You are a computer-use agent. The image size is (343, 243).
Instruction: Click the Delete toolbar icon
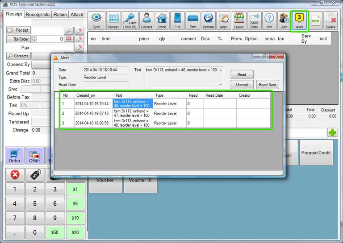tap(330, 21)
